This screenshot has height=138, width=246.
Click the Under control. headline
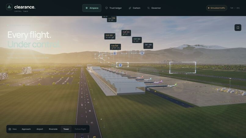pyautogui.click(x=34, y=44)
